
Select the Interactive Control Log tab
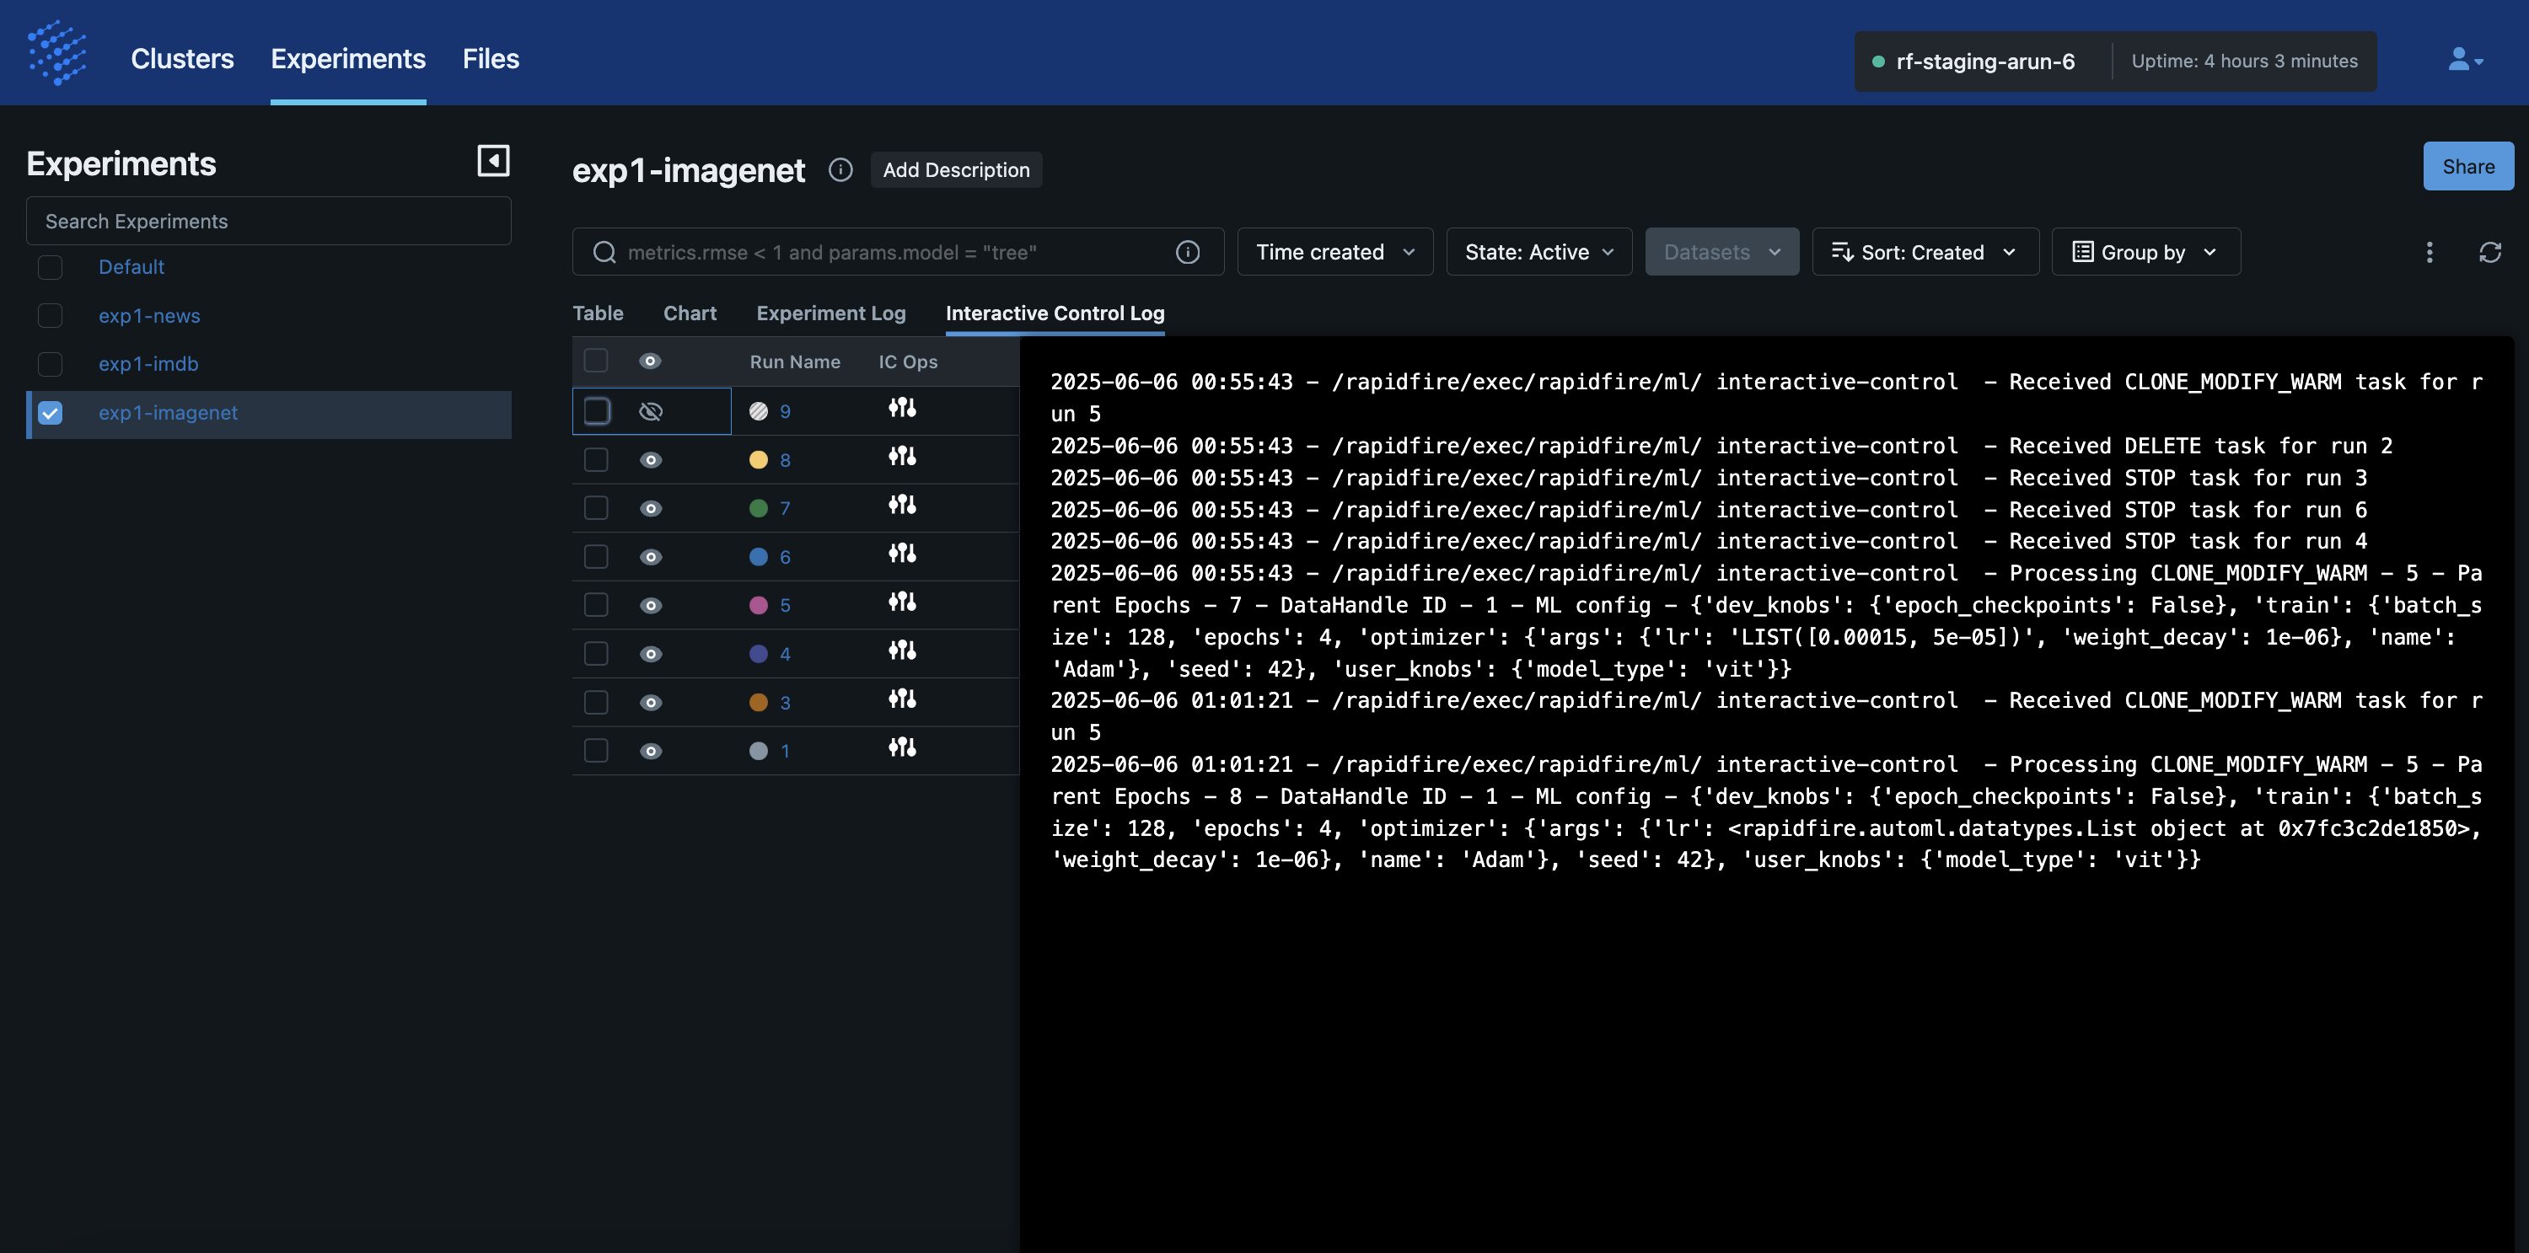1055,313
